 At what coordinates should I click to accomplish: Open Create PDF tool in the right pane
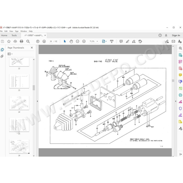pos(180,68)
